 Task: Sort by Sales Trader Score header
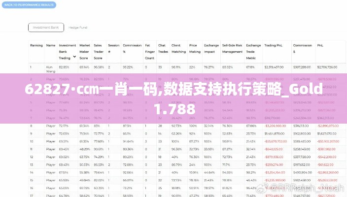coord(99,51)
